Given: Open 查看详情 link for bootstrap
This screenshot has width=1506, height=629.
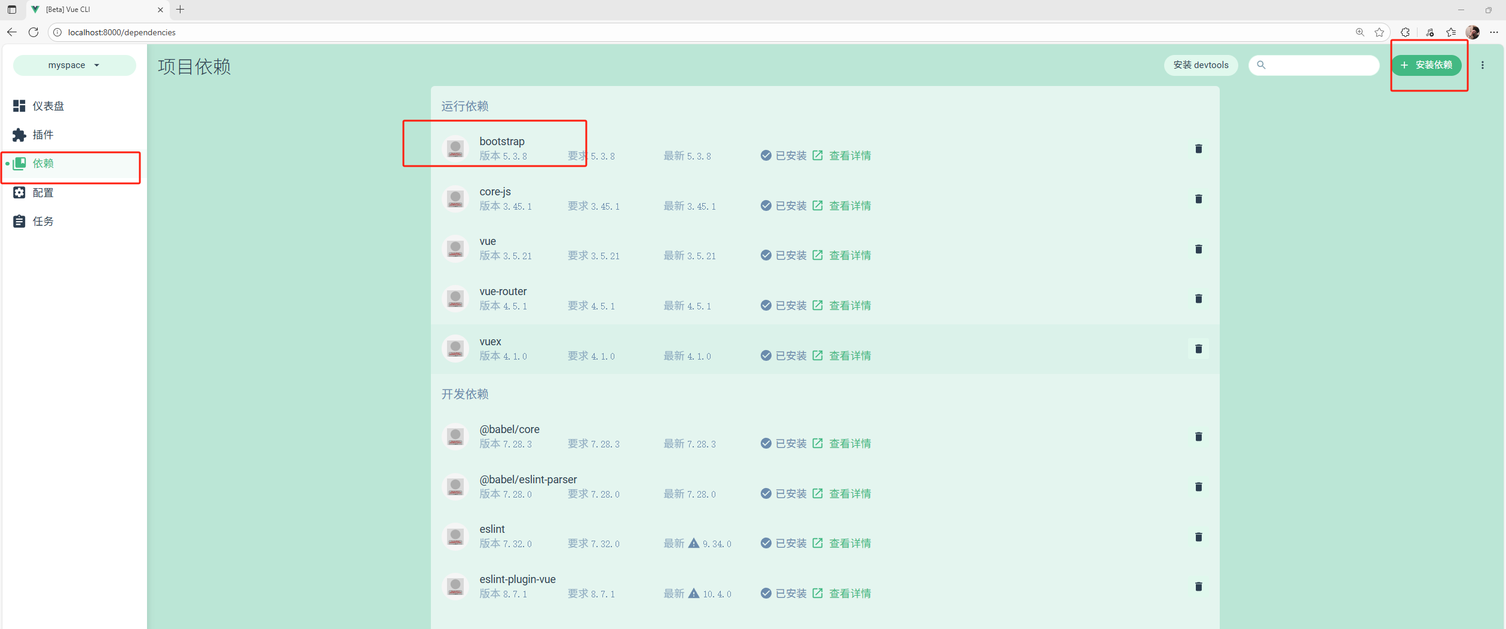Looking at the screenshot, I should 842,156.
